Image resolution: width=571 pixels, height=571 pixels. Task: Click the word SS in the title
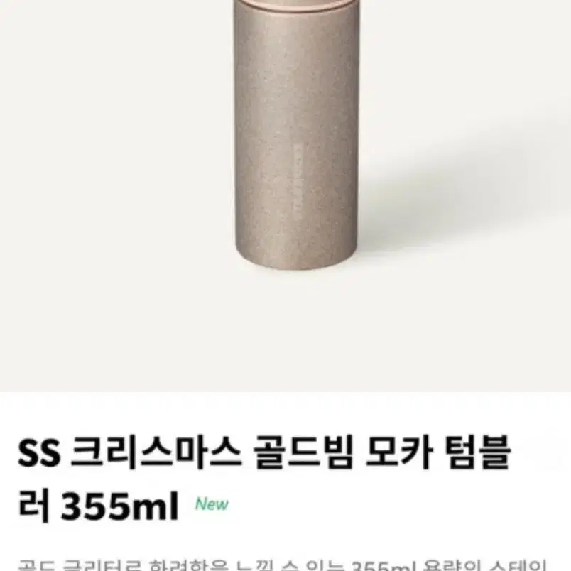pos(38,453)
